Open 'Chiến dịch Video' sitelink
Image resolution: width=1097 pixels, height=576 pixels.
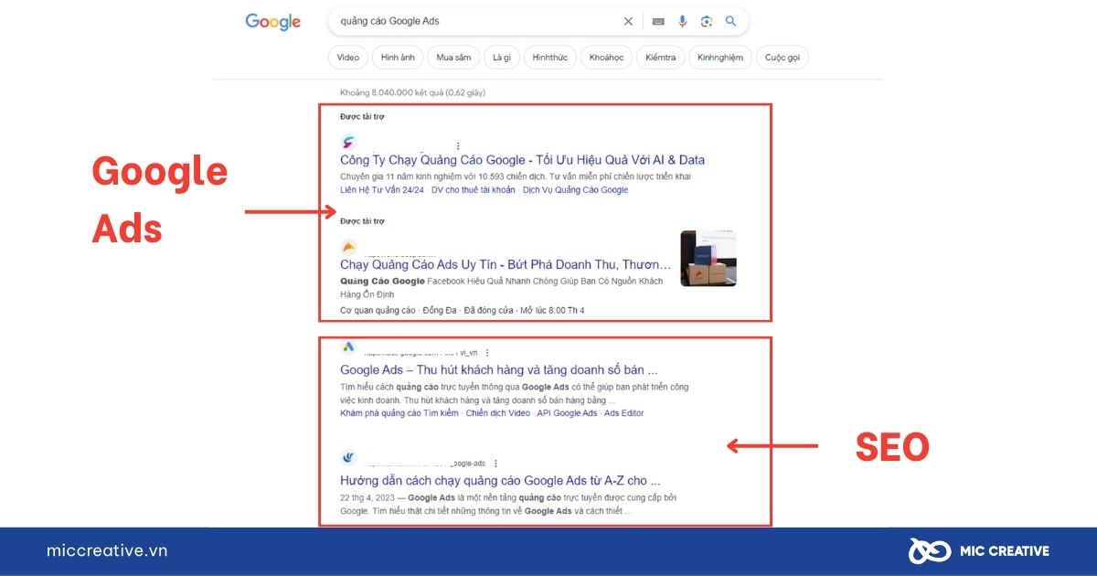point(497,413)
